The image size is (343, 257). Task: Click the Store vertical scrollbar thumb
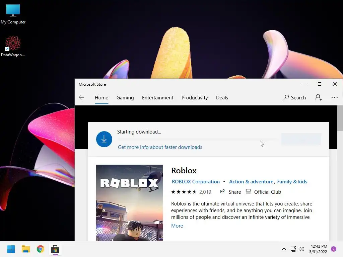click(340, 118)
